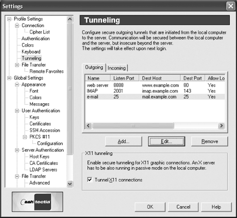237x218 pixels.
Task: Collapse the User Authentication tree node
Action: (x=17, y=111)
